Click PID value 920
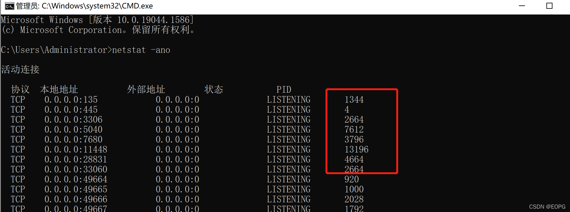Screen dimensions: 570x212 pyautogui.click(x=352, y=179)
